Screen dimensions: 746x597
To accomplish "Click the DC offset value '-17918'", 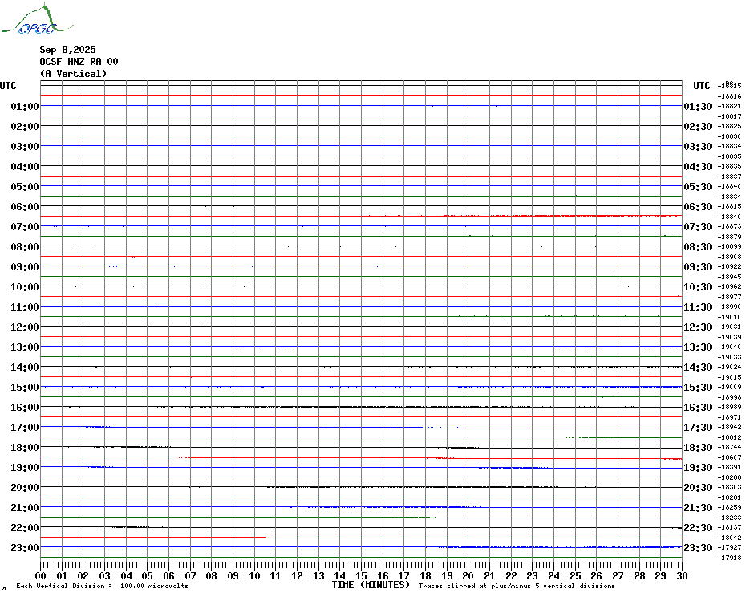I will (729, 558).
